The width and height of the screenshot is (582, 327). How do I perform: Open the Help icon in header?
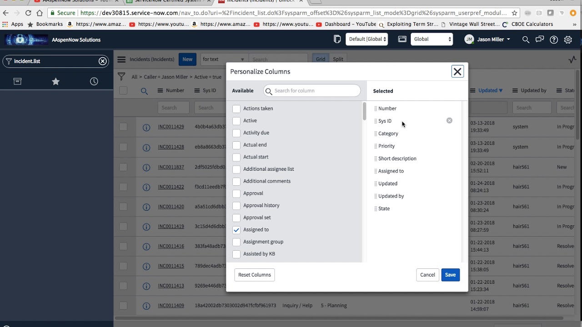pos(554,40)
